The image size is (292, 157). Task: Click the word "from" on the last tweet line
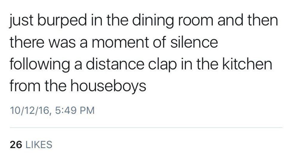point(22,86)
